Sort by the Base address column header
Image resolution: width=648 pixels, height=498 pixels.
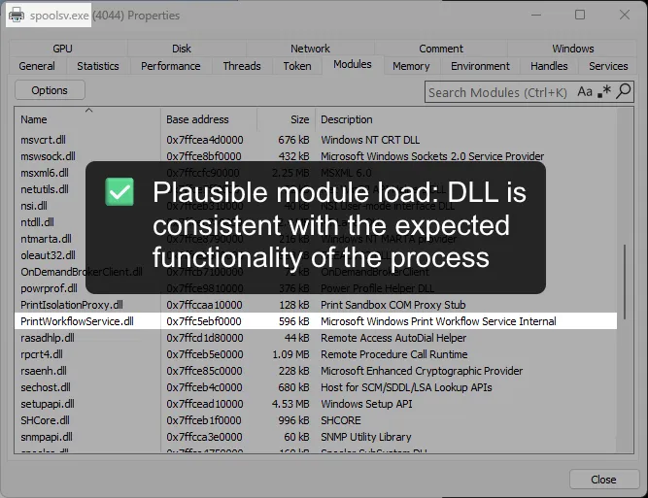(x=209, y=119)
